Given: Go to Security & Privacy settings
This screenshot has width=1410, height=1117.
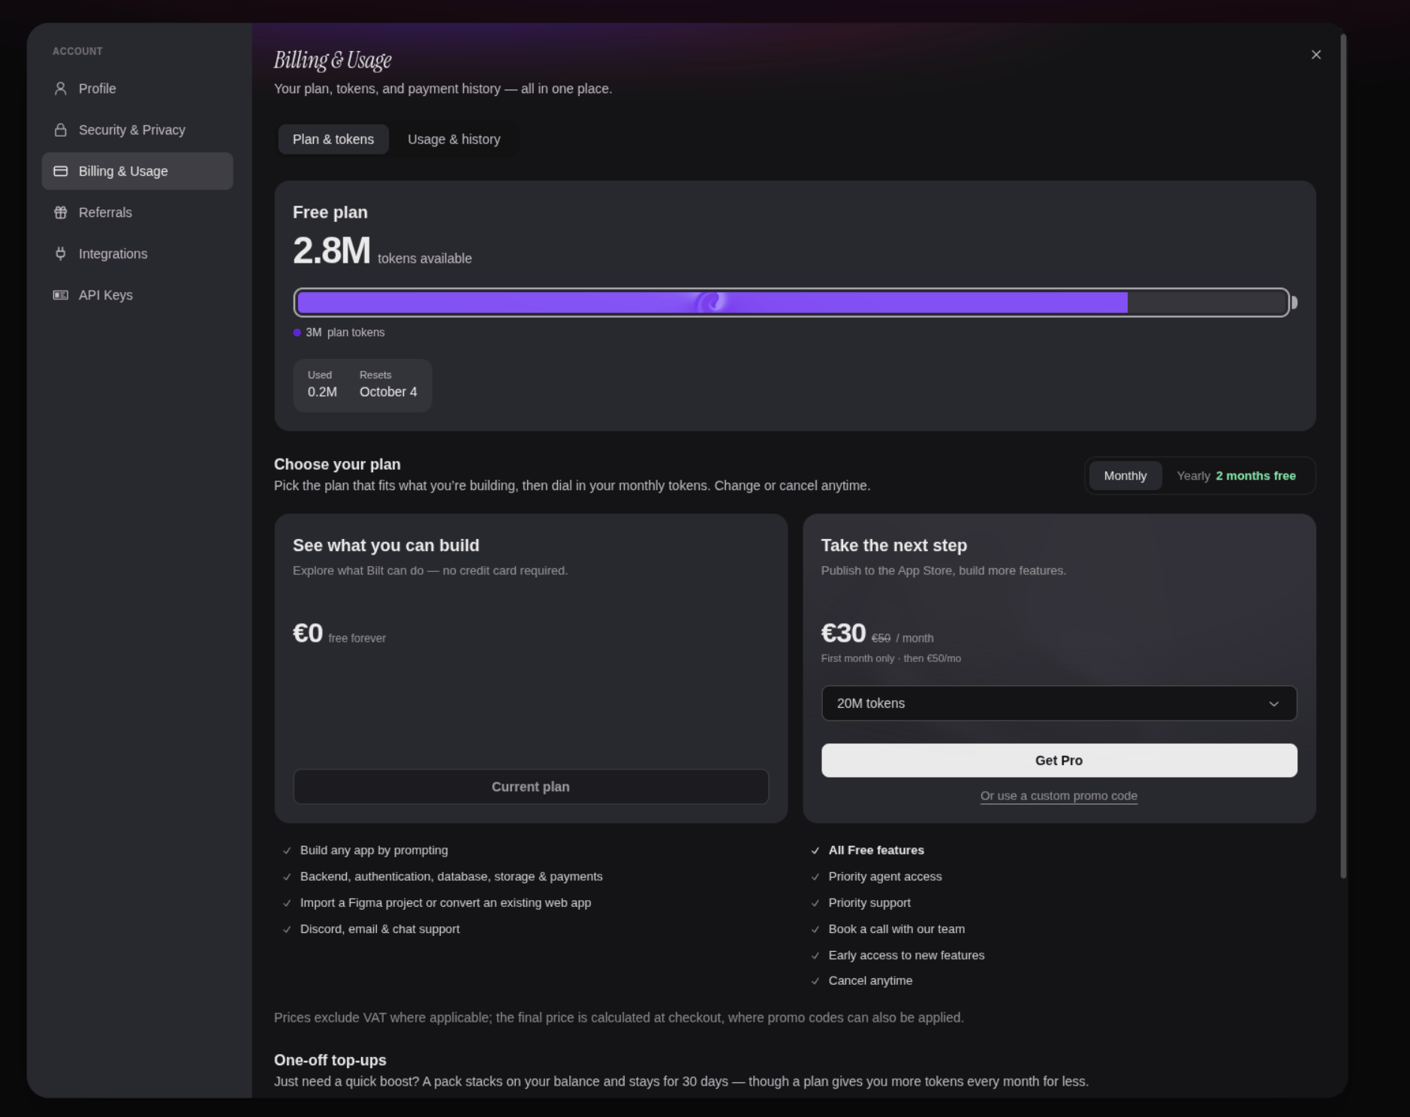Looking at the screenshot, I should click(137, 130).
